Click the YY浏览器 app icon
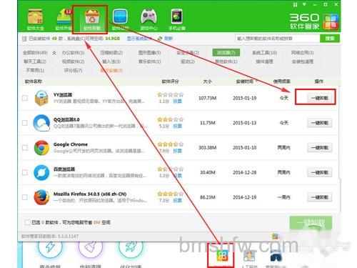The height and width of the screenshot is (268, 357). (41, 98)
